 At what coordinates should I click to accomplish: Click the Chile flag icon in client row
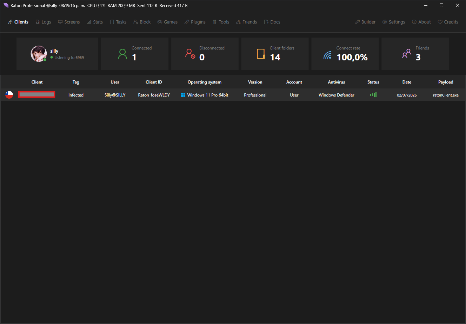[9, 95]
